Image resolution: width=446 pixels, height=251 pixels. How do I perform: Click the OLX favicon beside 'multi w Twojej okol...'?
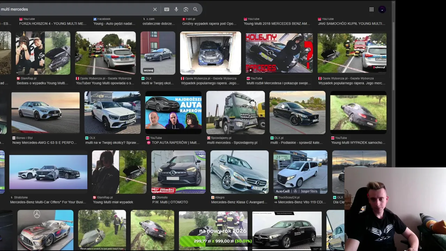tap(143, 78)
